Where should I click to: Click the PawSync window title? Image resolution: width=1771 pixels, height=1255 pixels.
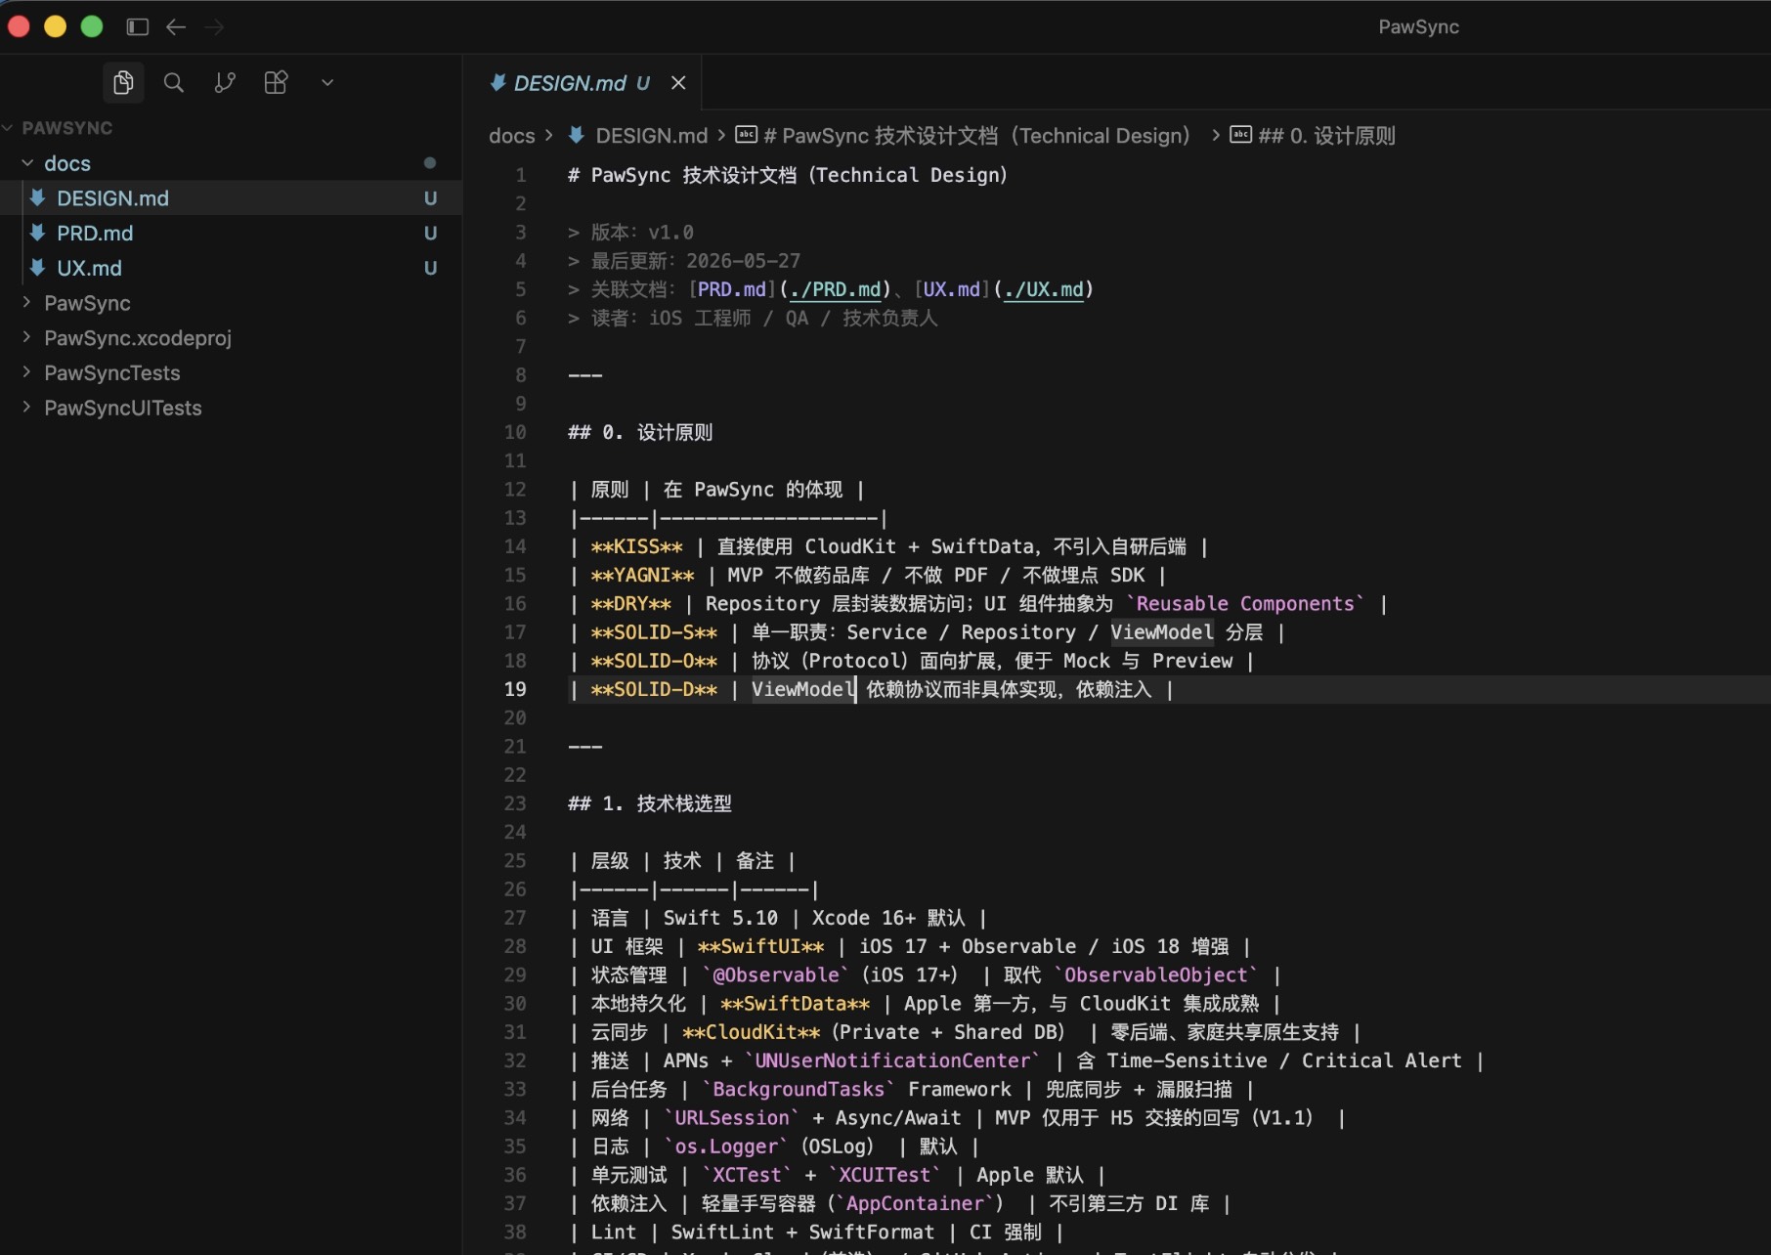click(x=1418, y=27)
